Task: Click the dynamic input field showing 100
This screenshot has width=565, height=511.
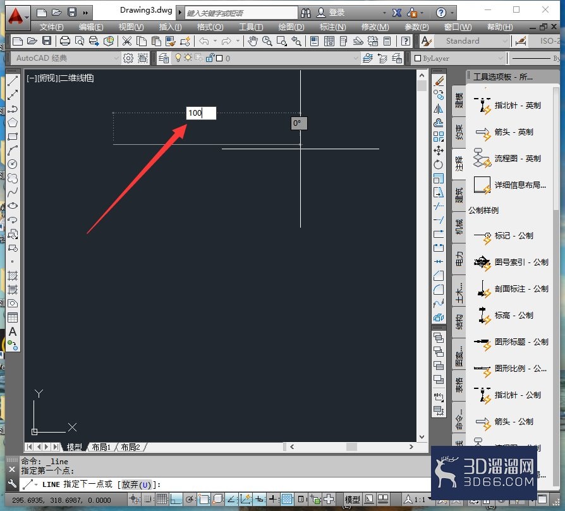Action: pos(201,113)
